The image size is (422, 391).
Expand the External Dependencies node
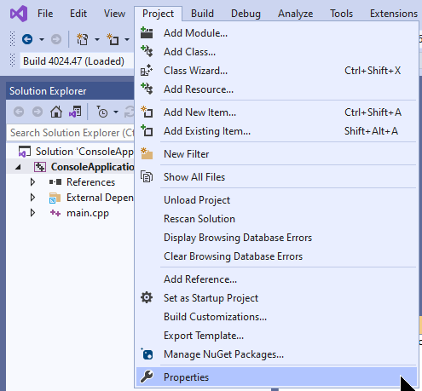click(x=32, y=198)
